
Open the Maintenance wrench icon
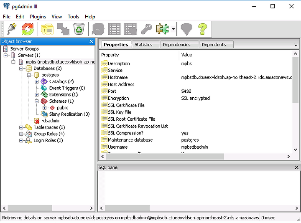pyautogui.click(x=146, y=29)
